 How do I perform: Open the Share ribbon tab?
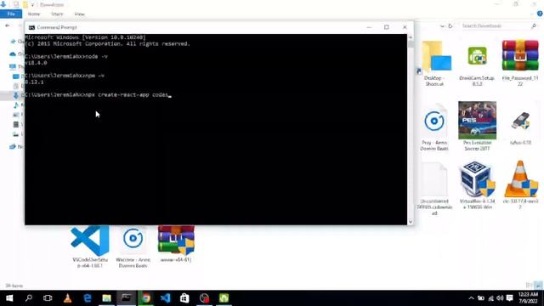point(57,14)
